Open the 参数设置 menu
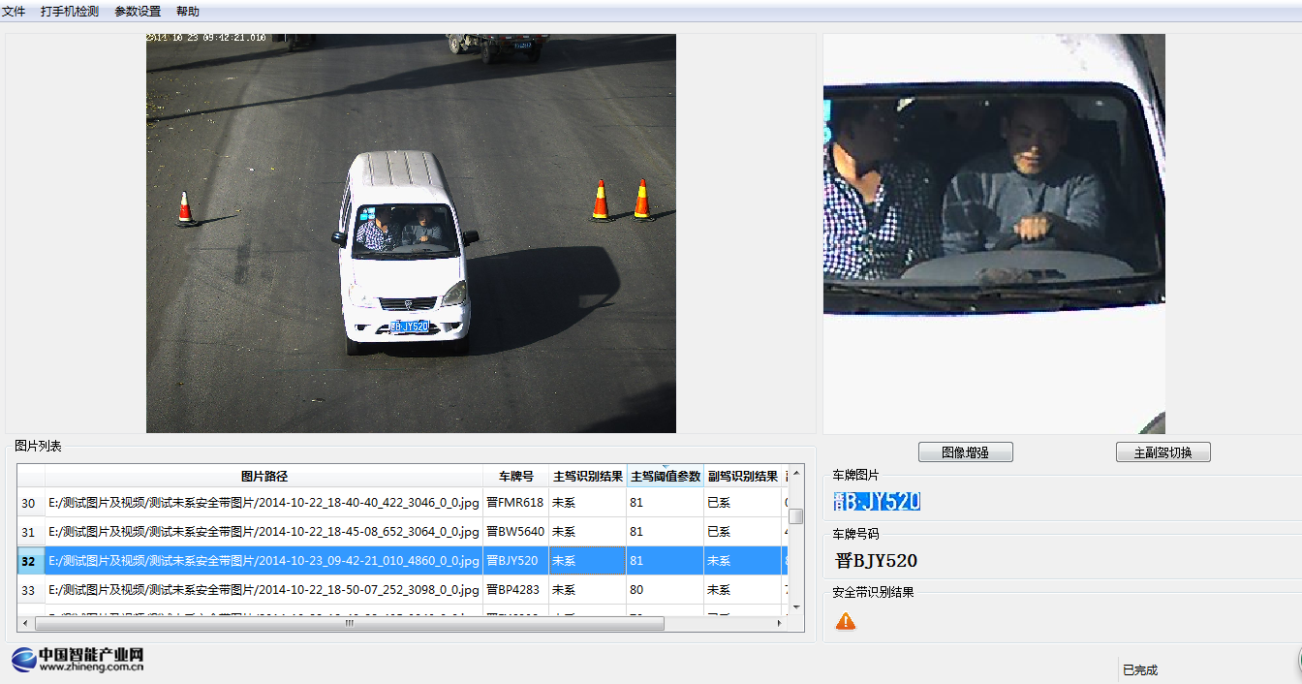Screen dimensions: 1302x684 coord(138,12)
